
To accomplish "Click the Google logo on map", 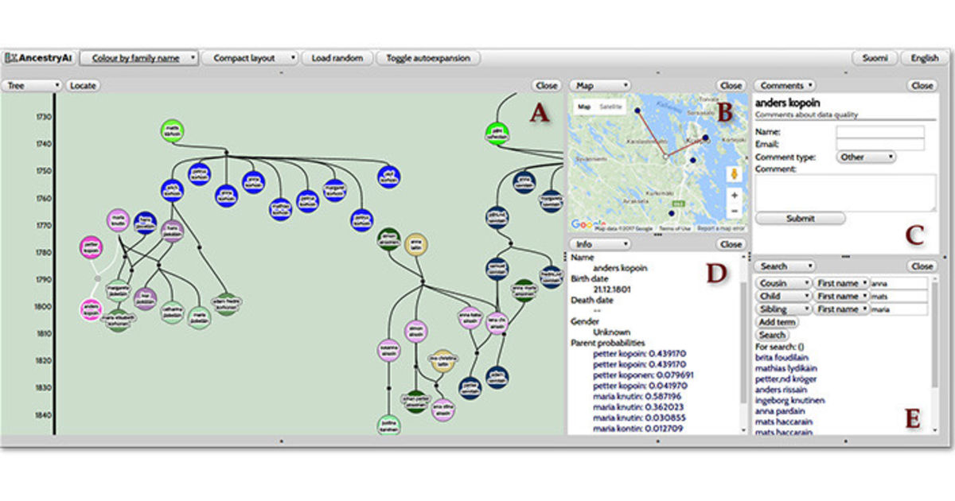I will (588, 224).
